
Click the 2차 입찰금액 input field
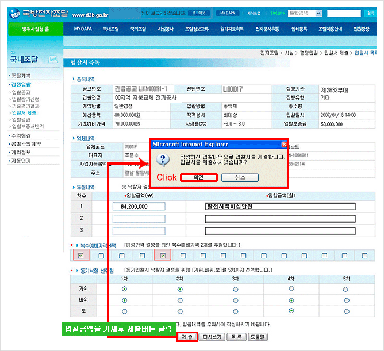coord(139,219)
